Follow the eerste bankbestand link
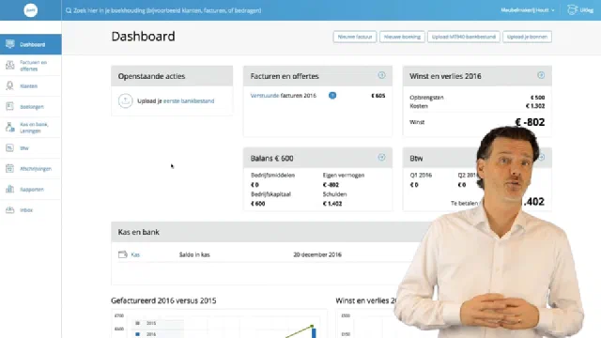The height and width of the screenshot is (338, 601). [189, 100]
